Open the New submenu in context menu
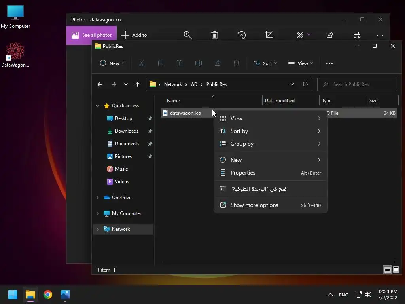The image size is (405, 304). click(x=271, y=160)
